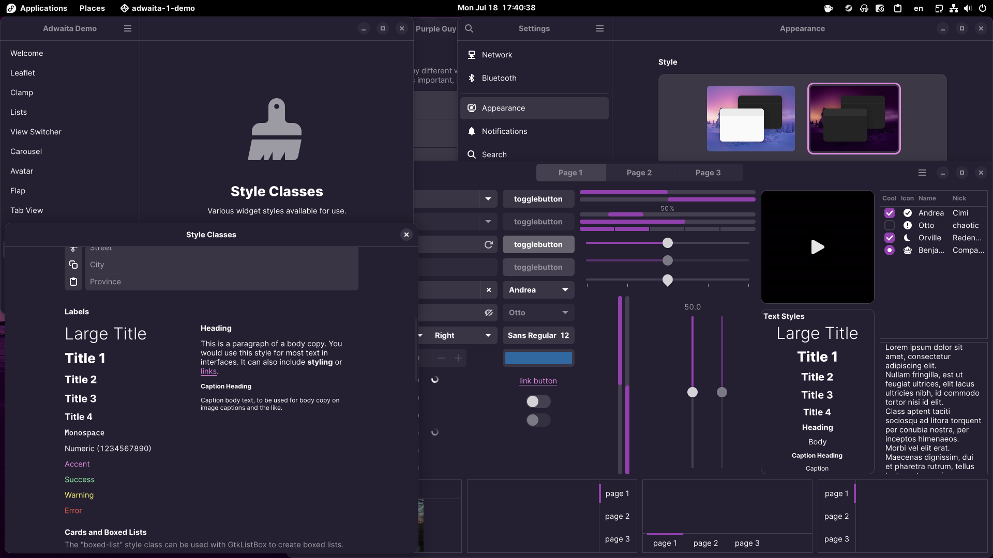Click the play button in the preview panel
993x558 pixels.
coord(817,246)
